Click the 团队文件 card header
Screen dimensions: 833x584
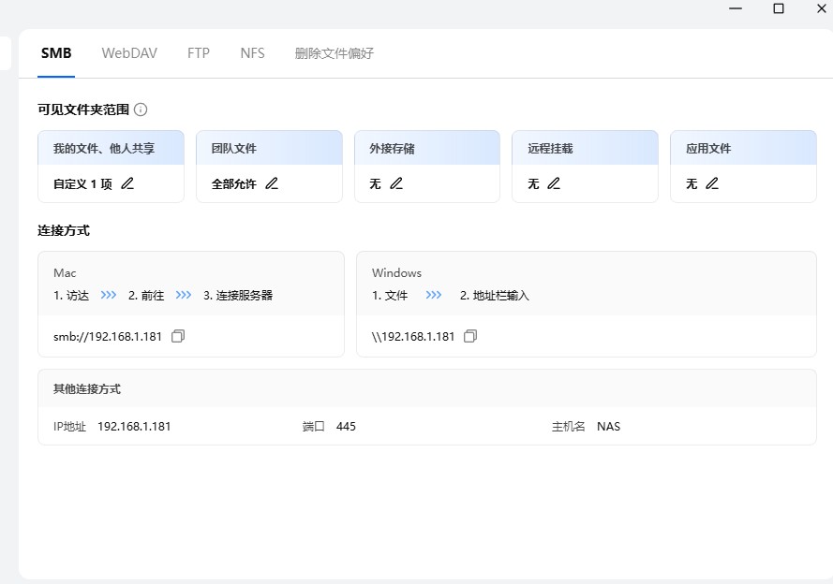(269, 148)
